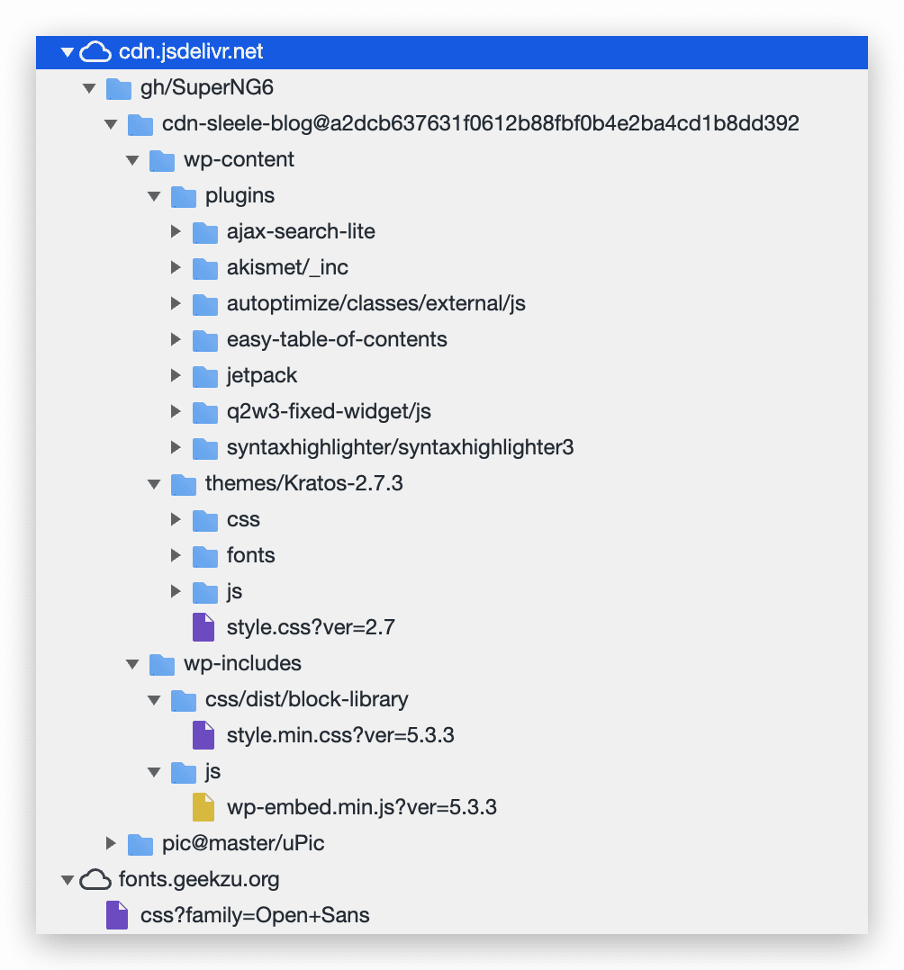
Task: Expand the q2w3-fixed-widget/js folder
Action: pyautogui.click(x=176, y=411)
